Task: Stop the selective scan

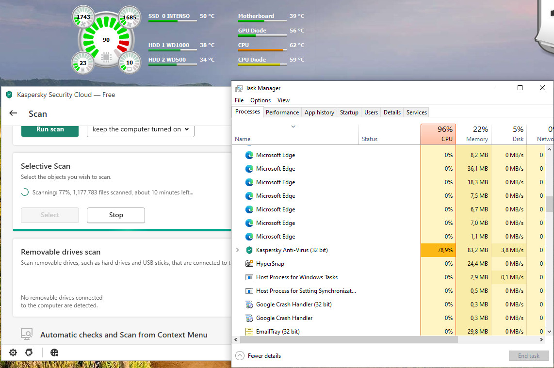Action: pos(116,215)
